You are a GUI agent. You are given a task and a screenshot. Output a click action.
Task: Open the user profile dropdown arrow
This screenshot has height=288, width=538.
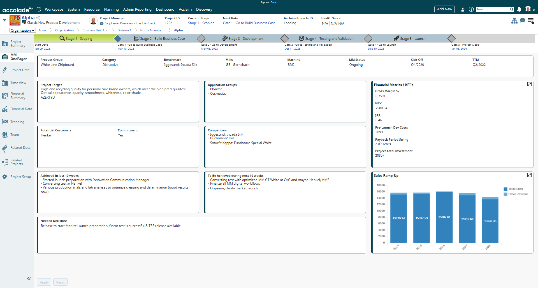[x=535, y=9]
